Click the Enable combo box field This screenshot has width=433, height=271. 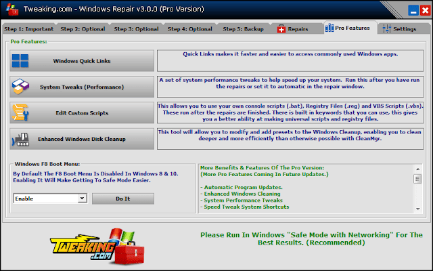50,199
